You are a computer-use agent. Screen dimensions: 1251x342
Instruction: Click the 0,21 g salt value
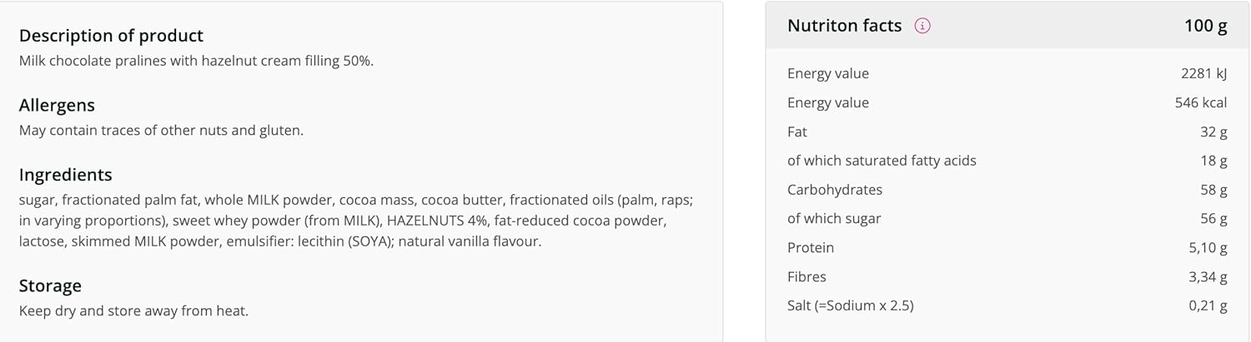coord(1208,306)
